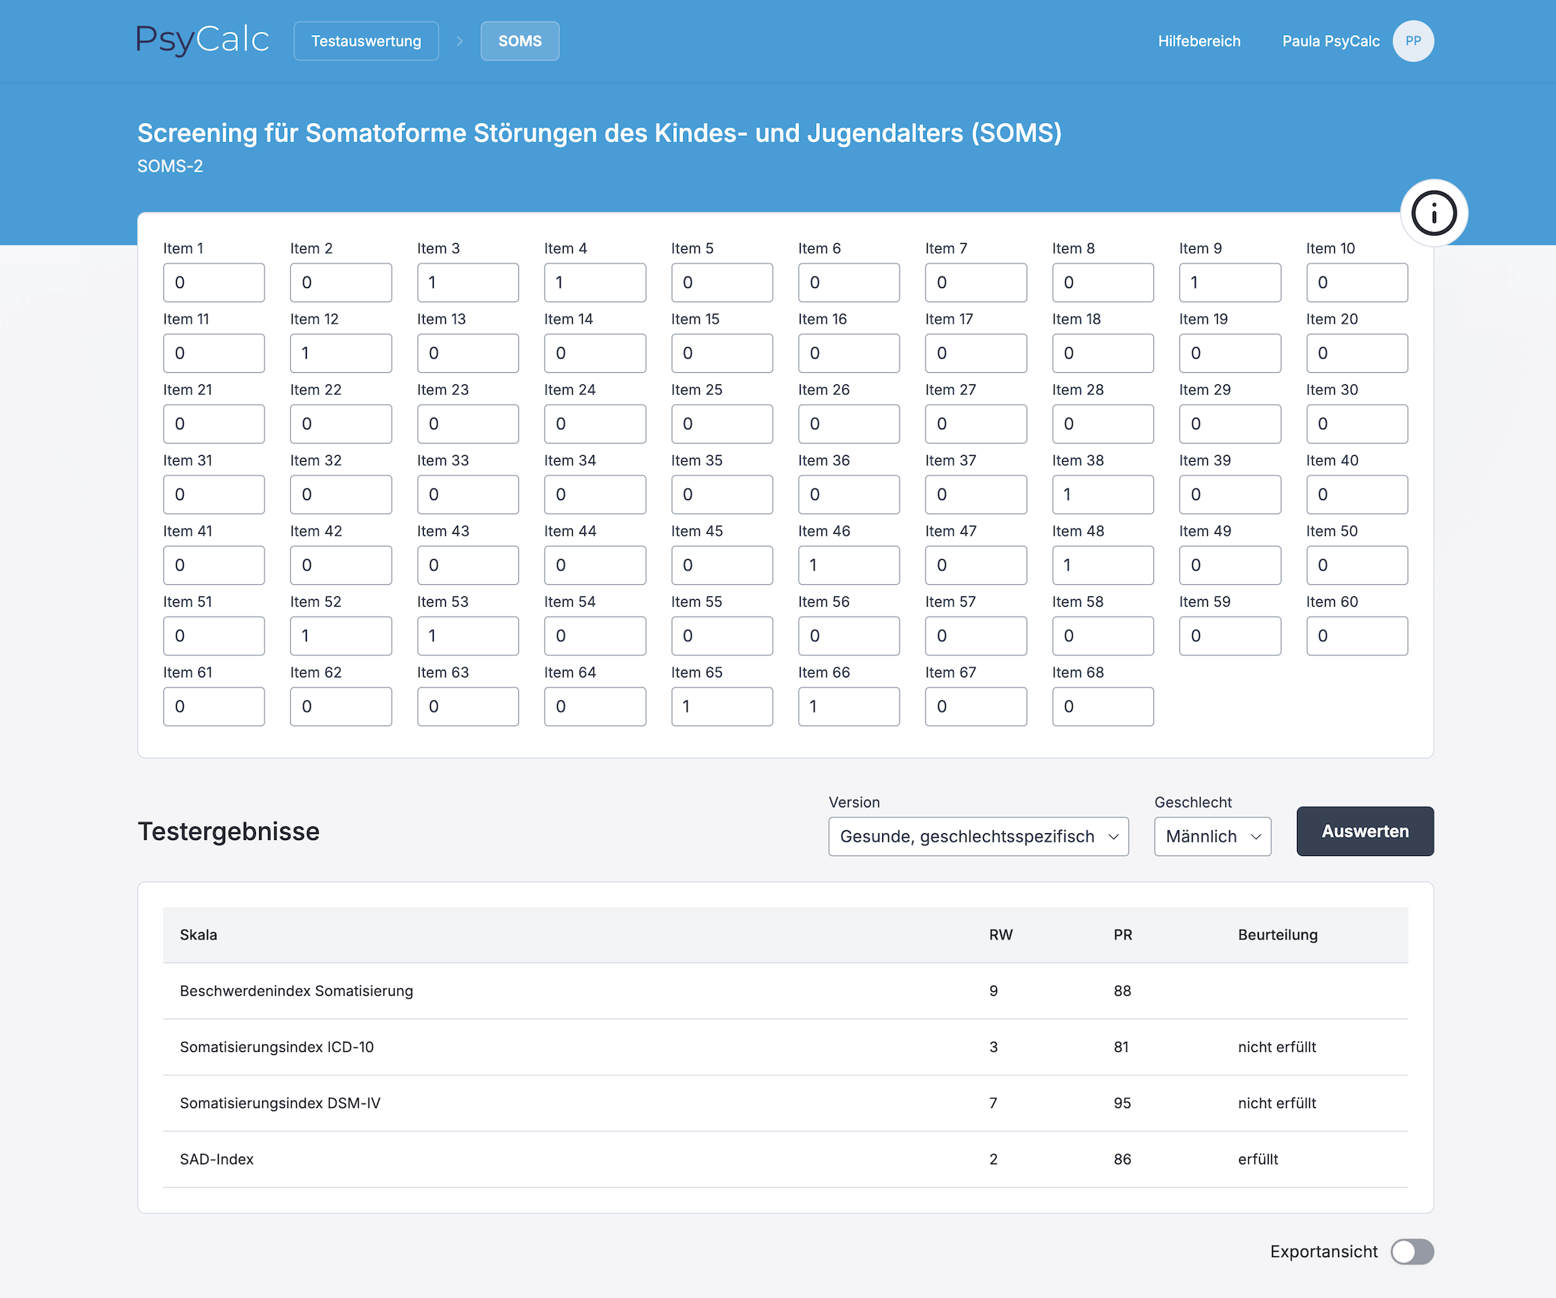Open the Geschlecht dropdown

[x=1212, y=836]
